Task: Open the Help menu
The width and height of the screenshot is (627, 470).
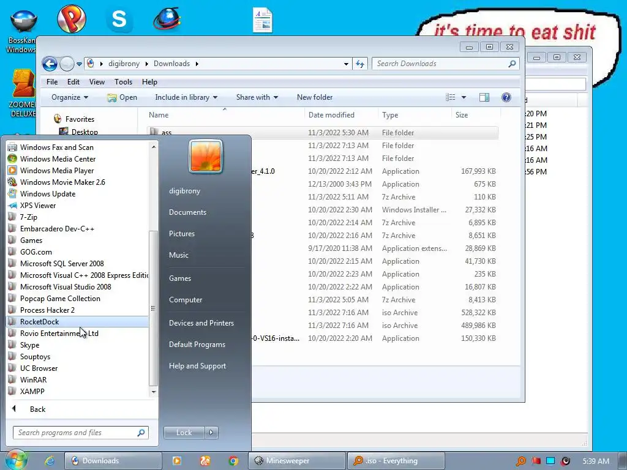Action: coord(149,82)
